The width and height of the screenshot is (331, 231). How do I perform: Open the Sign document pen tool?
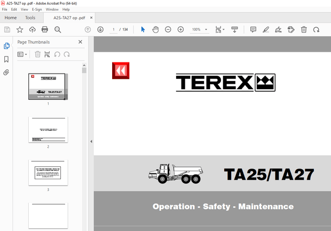[279, 29]
